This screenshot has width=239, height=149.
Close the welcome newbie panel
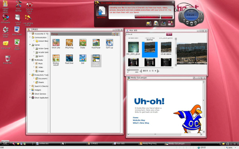[173, 2]
